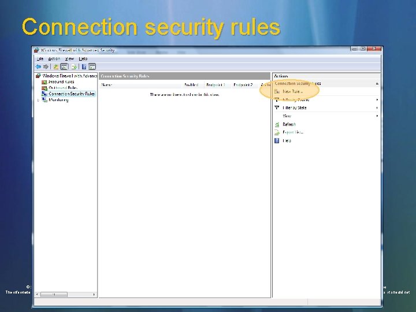Toggle the Show/Hide Action Pane toolbar button
The image size is (416, 312).
(x=92, y=66)
